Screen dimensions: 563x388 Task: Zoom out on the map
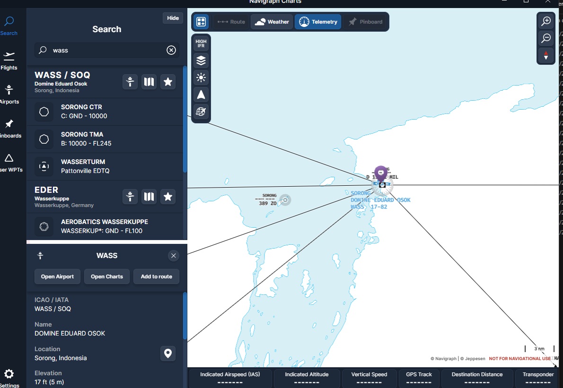546,38
